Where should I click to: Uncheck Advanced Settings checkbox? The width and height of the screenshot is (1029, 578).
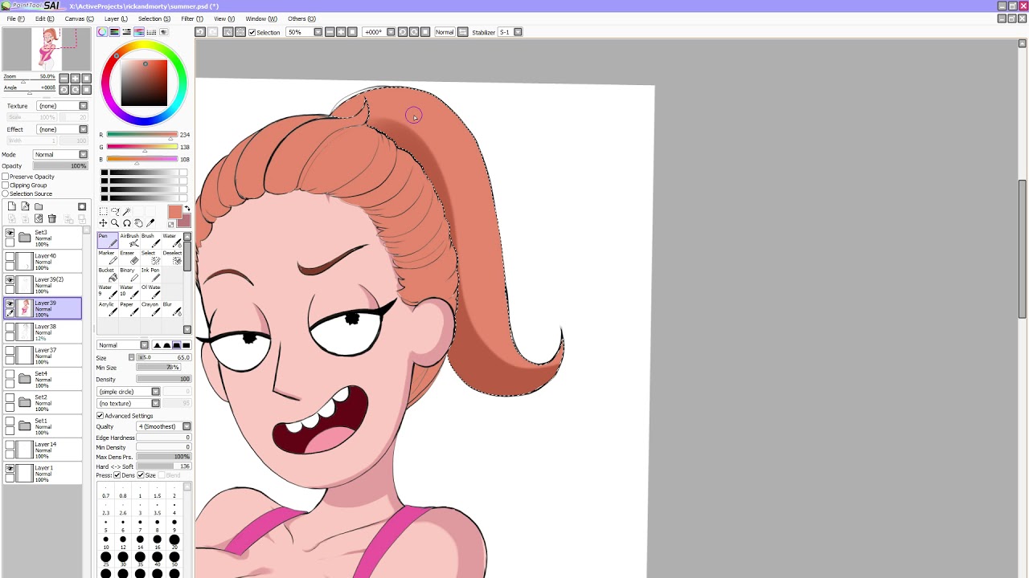tap(100, 416)
